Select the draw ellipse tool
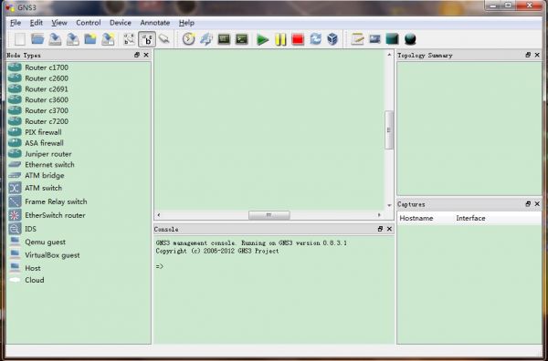This screenshot has width=548, height=361. [410, 39]
